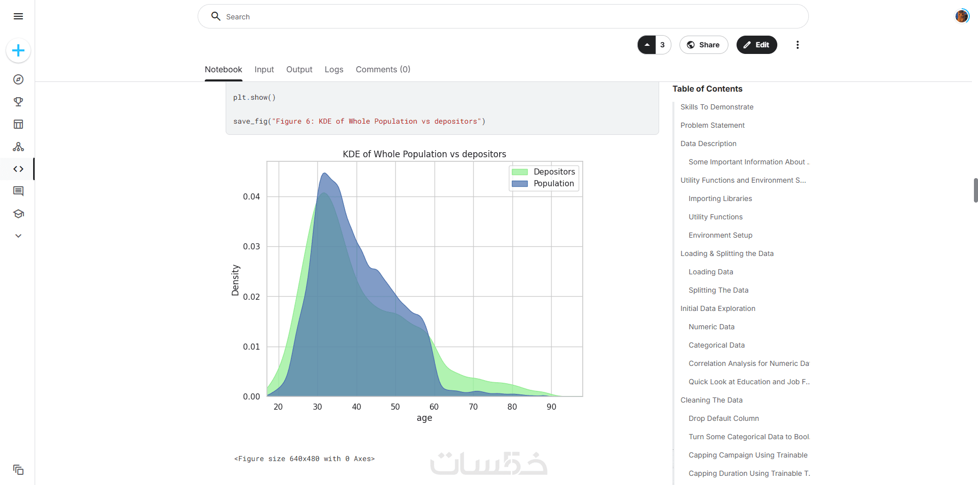Go to Competitions trophy icon

point(18,102)
